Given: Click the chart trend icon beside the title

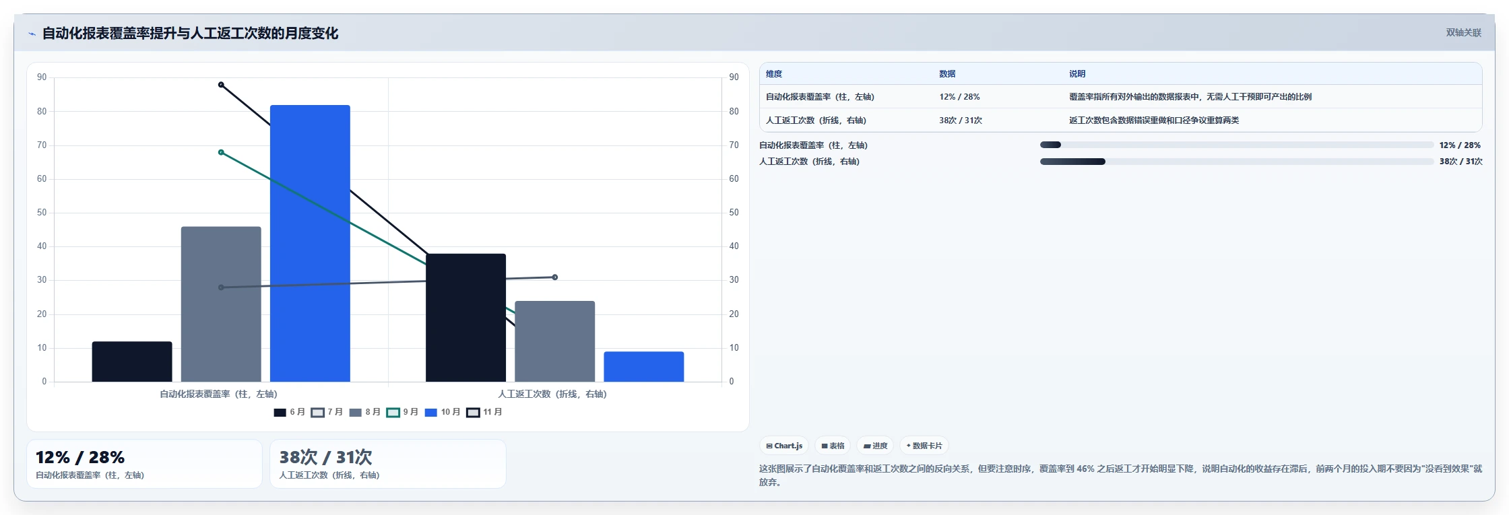Looking at the screenshot, I should pos(32,34).
